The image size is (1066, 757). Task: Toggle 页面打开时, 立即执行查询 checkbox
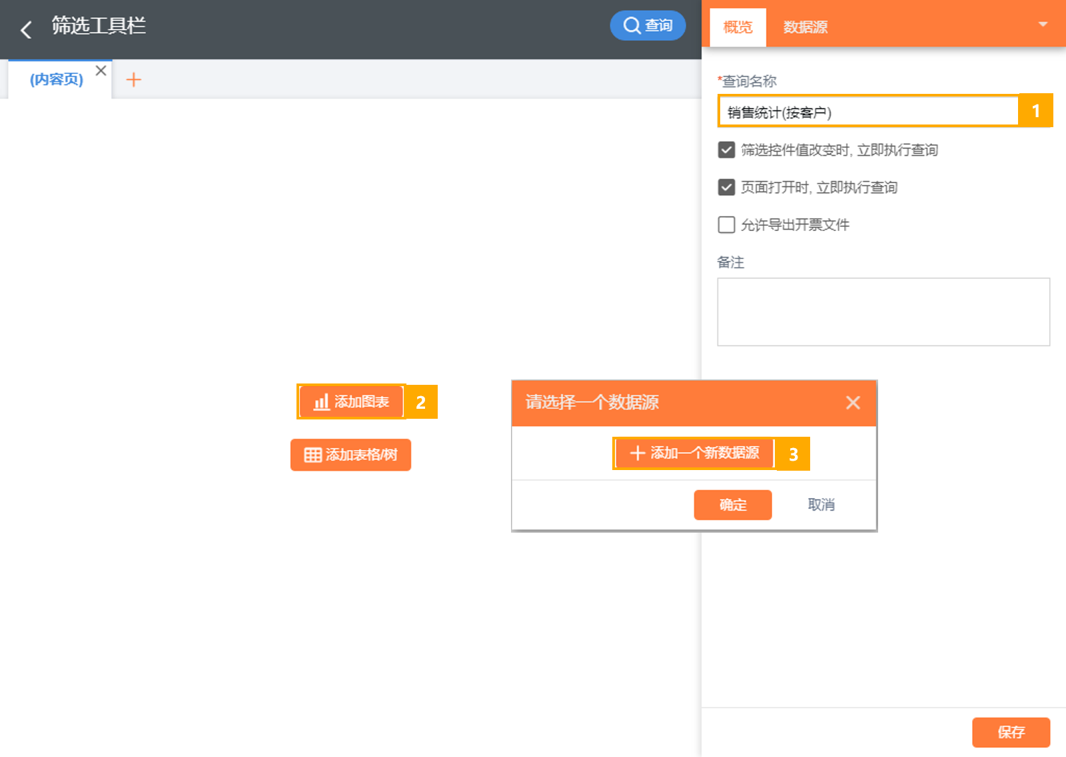tap(726, 187)
